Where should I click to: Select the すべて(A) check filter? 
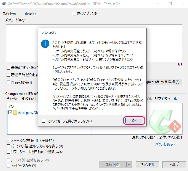coord(29,99)
